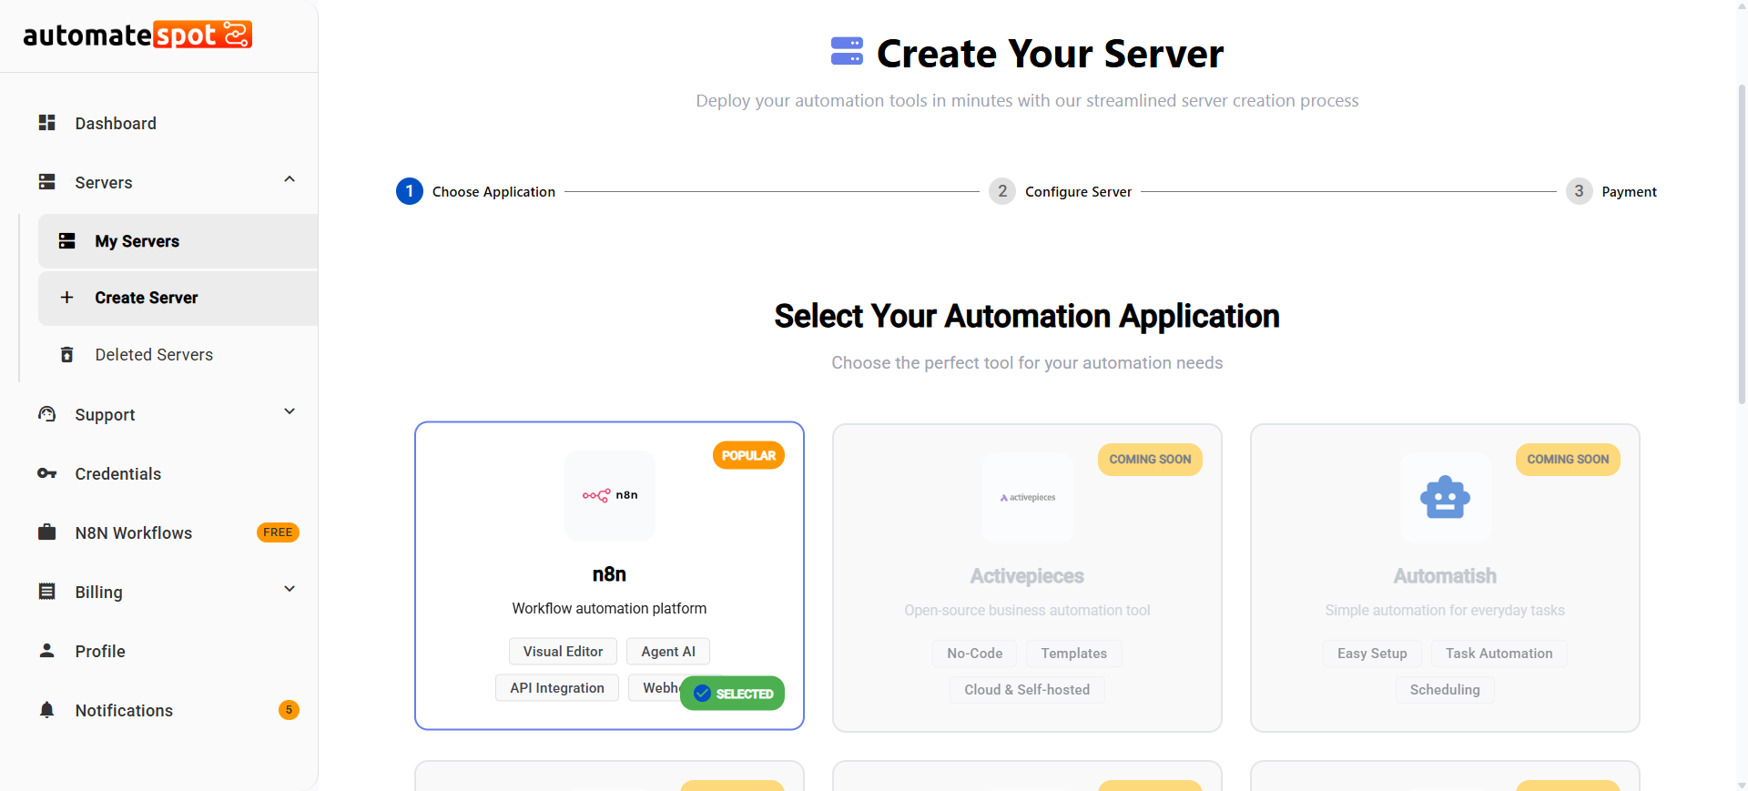Click the Profile person icon
1748x791 pixels.
click(x=47, y=651)
